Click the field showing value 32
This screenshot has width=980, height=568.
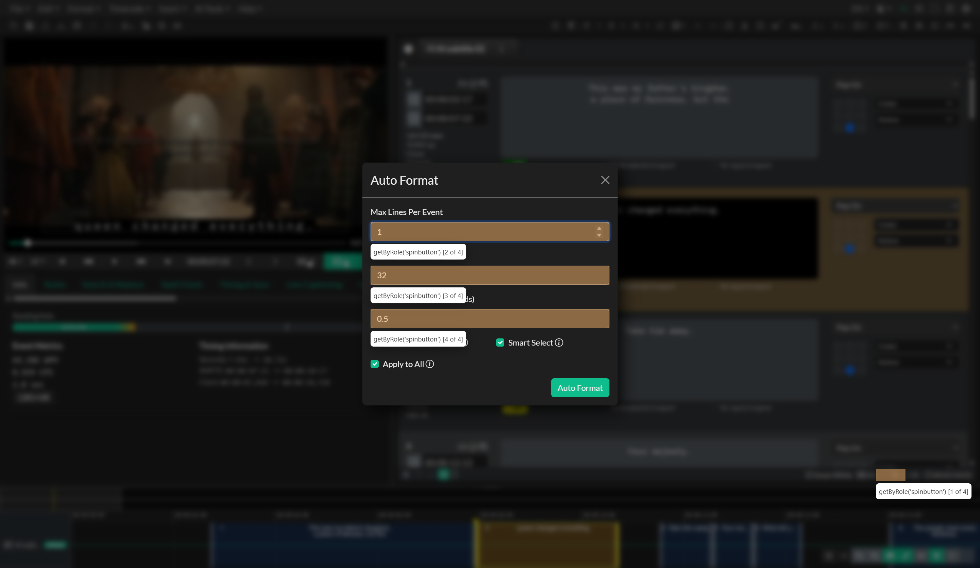(490, 275)
